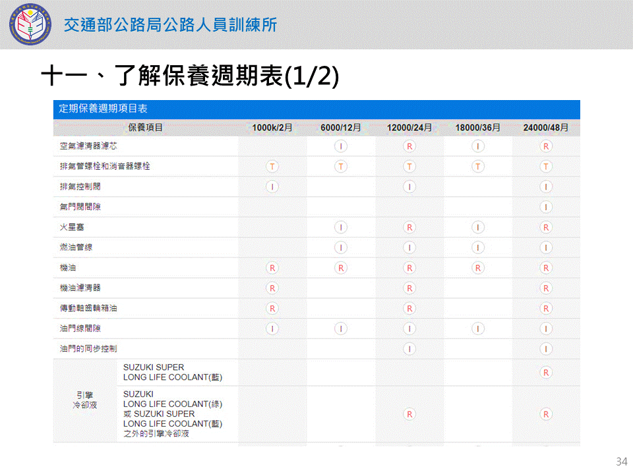Select the 保養項目 column header
Viewport: 633px width, 474px height.
(146, 128)
